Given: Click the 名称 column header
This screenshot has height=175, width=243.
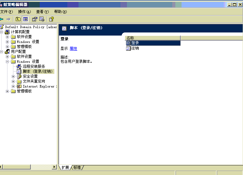Looking at the screenshot, I should [x=153, y=38].
